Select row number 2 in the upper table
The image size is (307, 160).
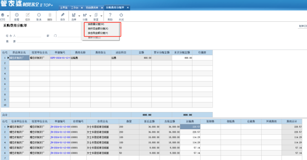[x=5, y=63]
